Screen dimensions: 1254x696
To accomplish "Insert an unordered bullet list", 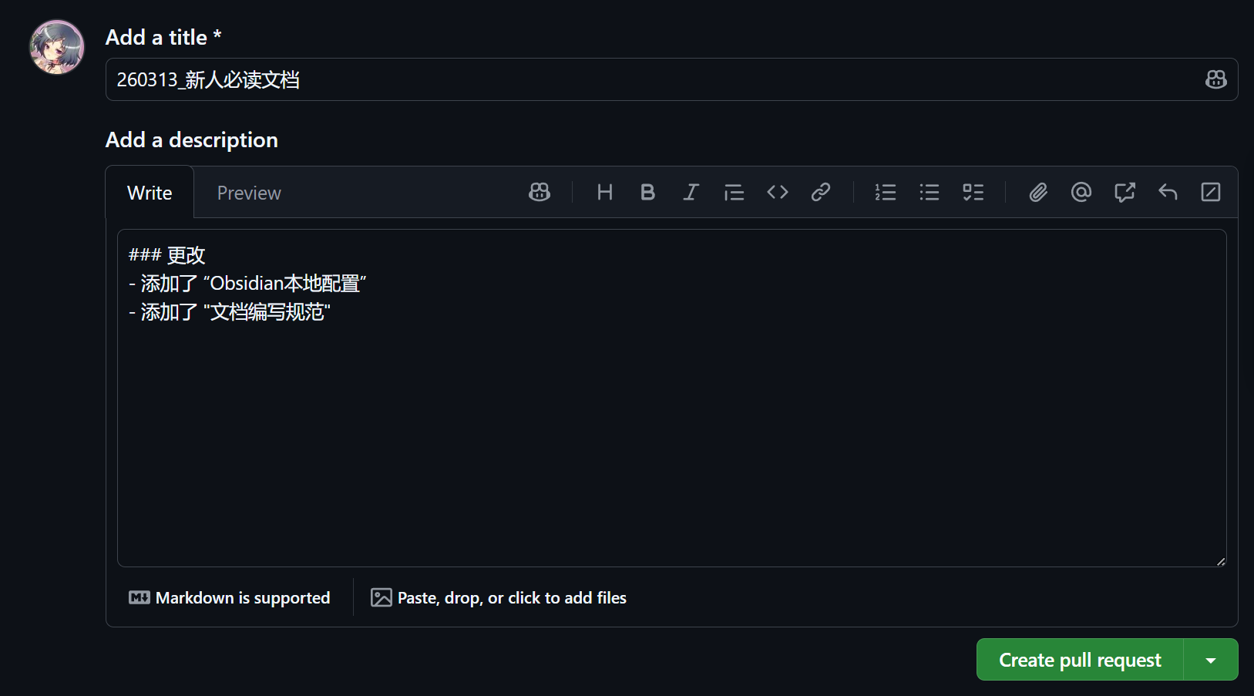I will click(x=929, y=192).
